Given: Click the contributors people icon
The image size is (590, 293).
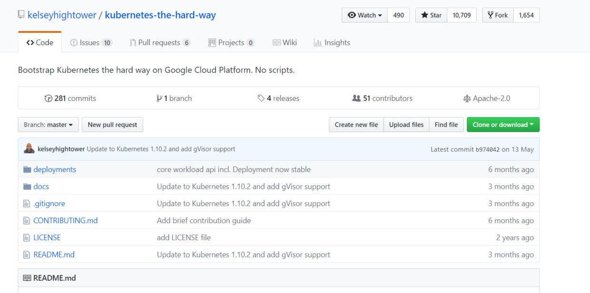Looking at the screenshot, I should tap(356, 98).
